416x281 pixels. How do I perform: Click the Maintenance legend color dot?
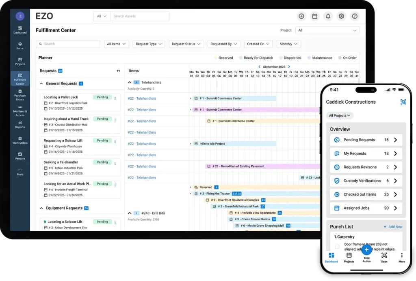pos(309,58)
